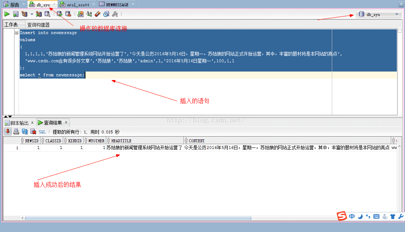Open the db_sys connection dropdown
405x232 pixels.
379,14
